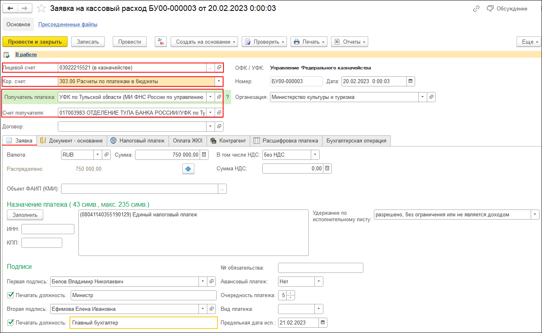Open Валюта RUB item form icon
The width and height of the screenshot is (542, 333).
(x=107, y=155)
